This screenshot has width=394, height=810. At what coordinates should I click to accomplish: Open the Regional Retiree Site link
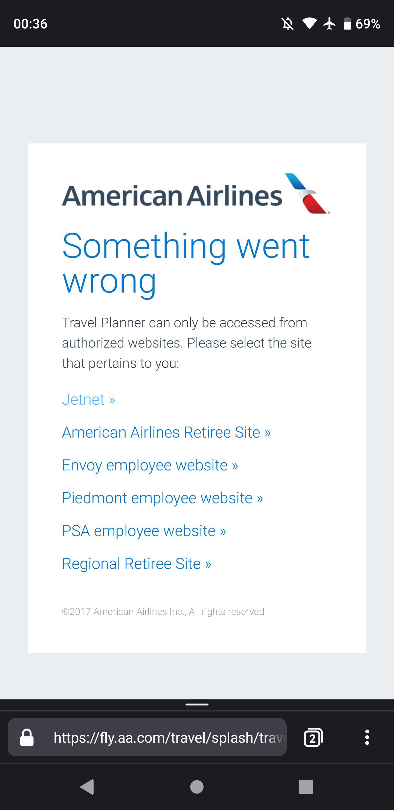(x=137, y=564)
